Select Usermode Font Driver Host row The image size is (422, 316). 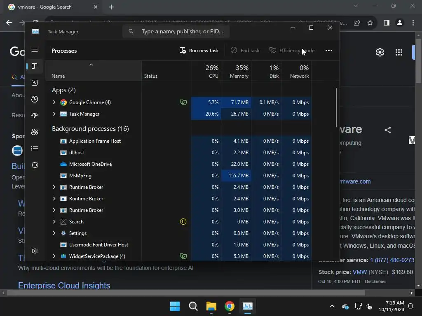click(178, 245)
